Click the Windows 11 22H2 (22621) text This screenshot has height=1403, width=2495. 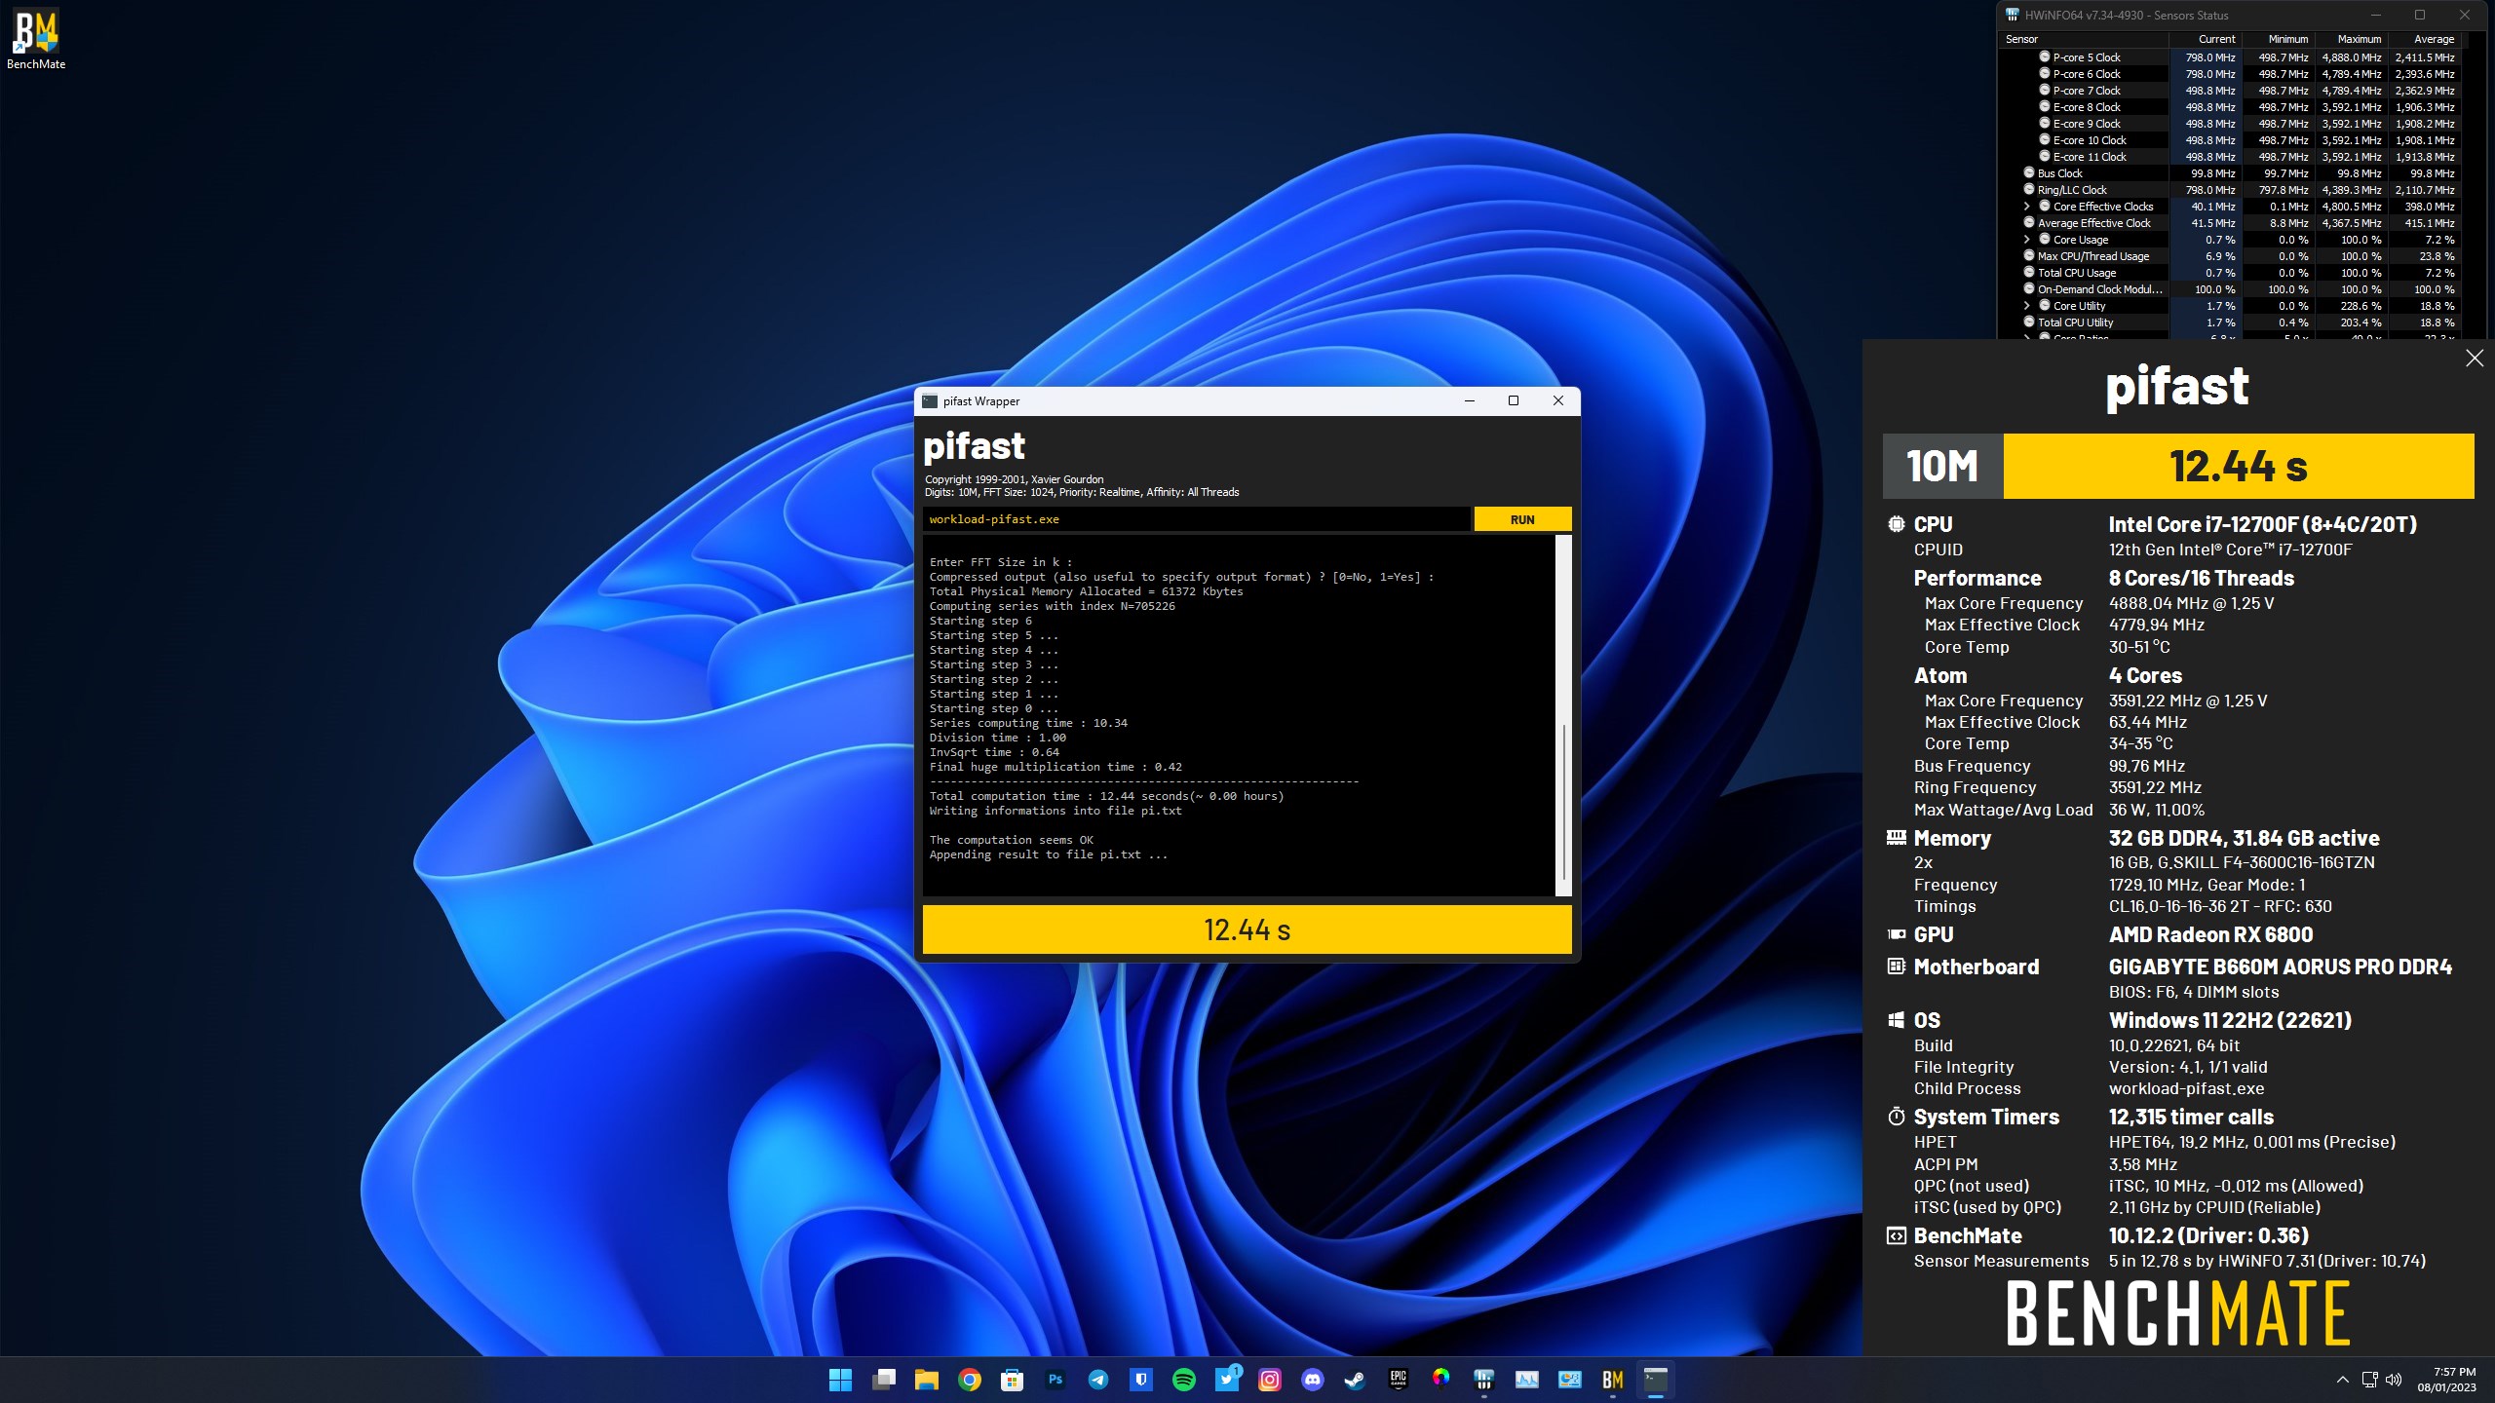pos(2230,1020)
